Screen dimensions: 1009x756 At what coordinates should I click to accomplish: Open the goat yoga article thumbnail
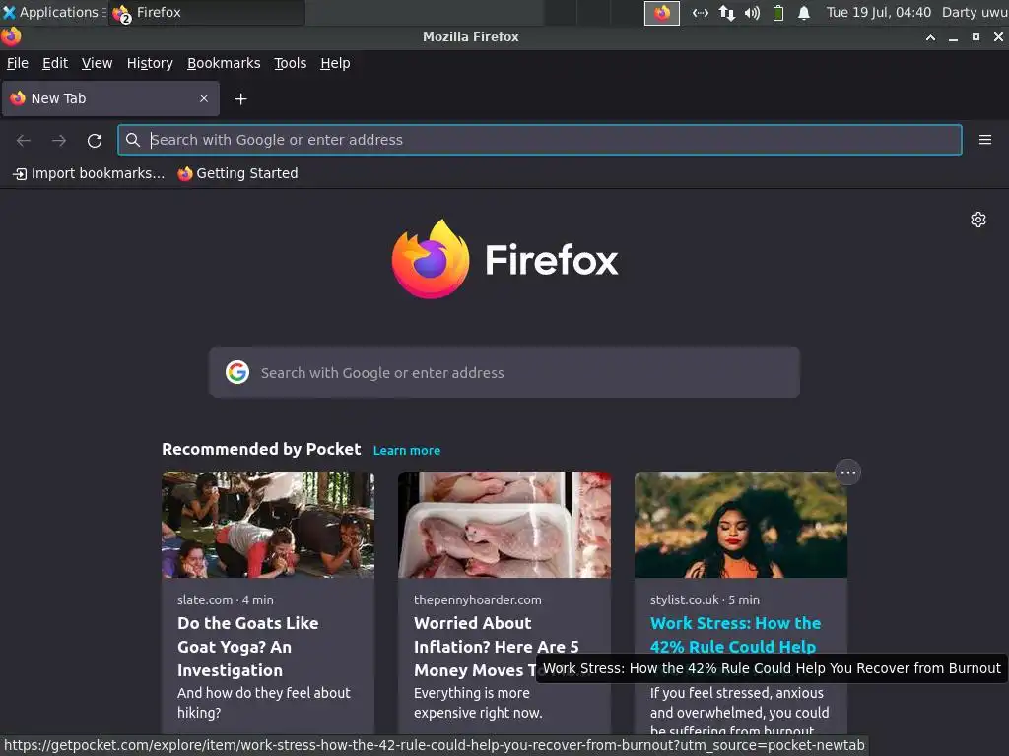click(x=268, y=525)
